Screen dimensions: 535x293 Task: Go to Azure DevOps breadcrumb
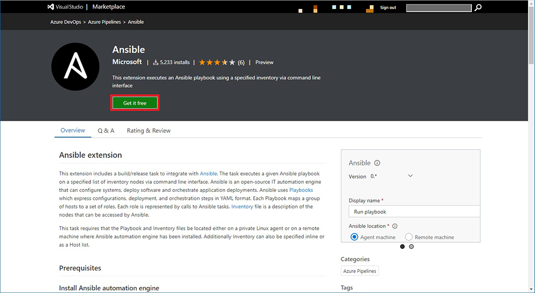click(66, 22)
